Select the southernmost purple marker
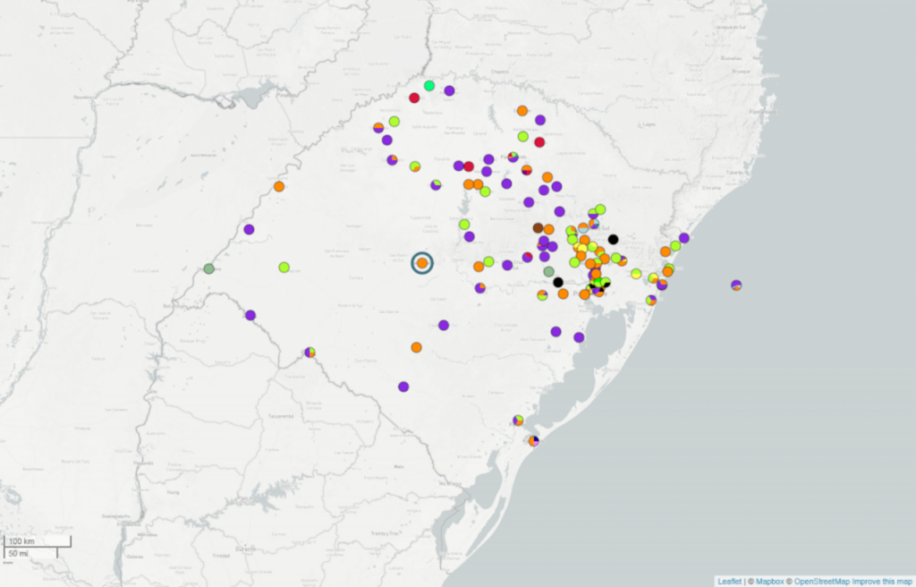This screenshot has height=587, width=916. [x=403, y=387]
